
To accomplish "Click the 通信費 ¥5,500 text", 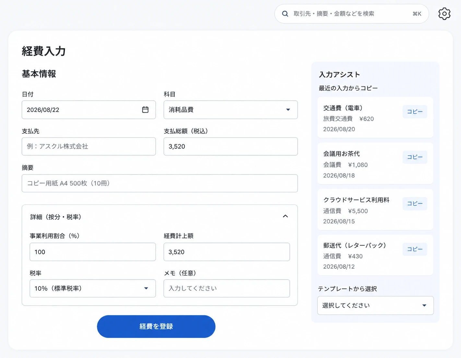I will pyautogui.click(x=345, y=211).
